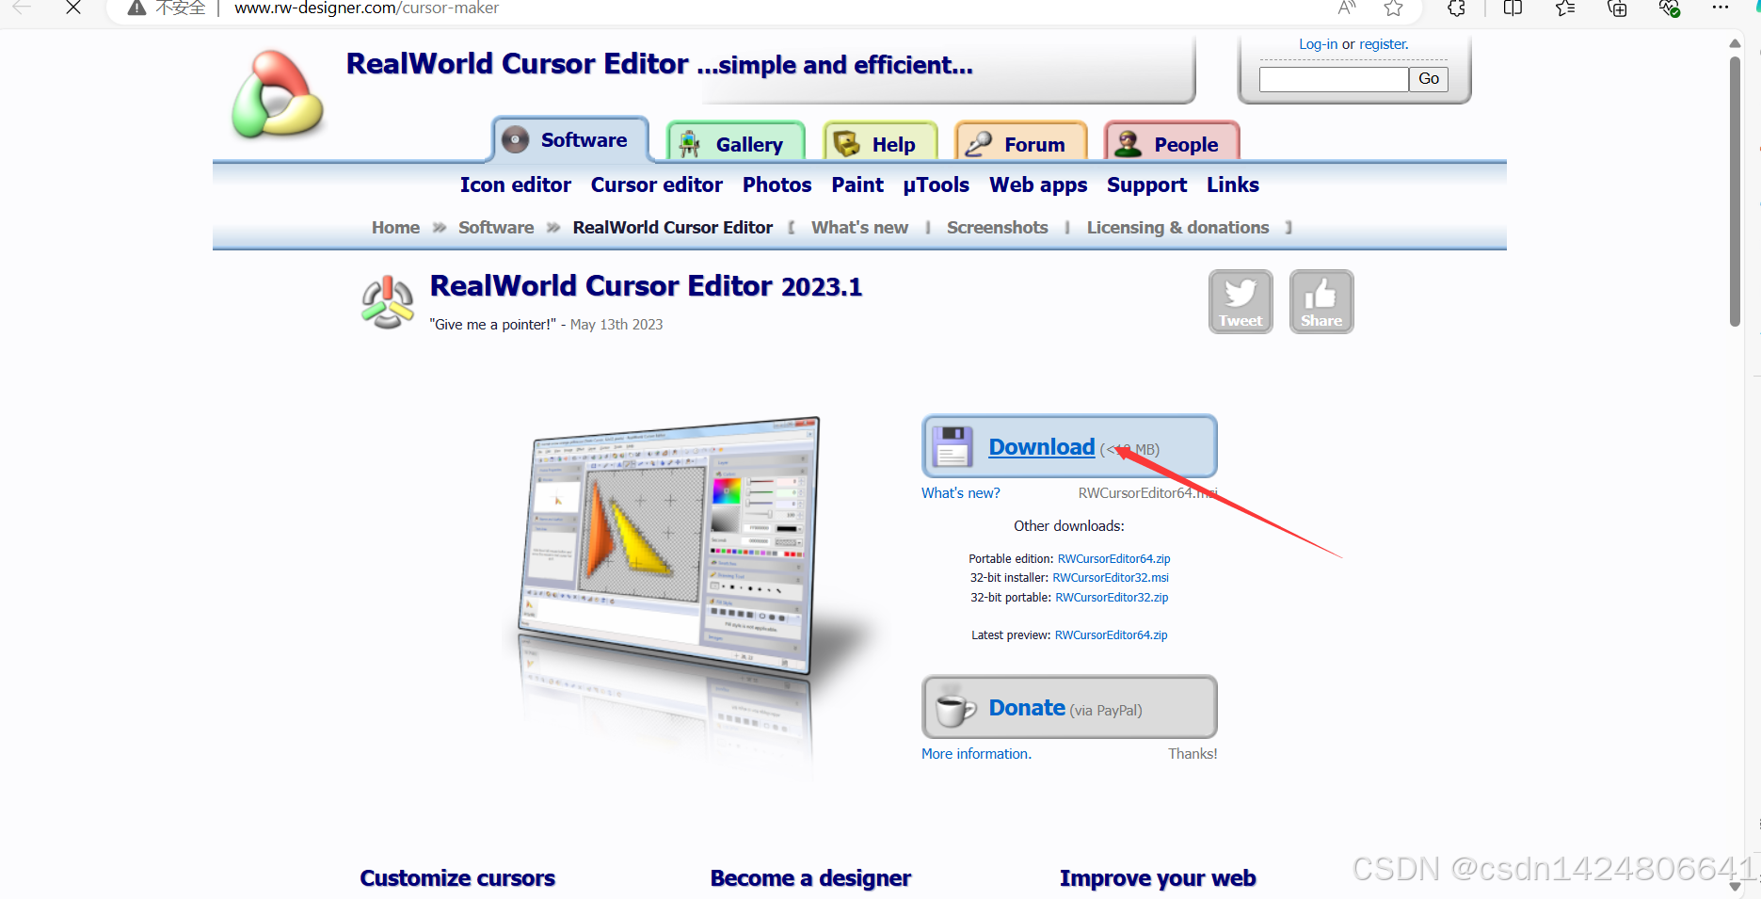Click the page vertical scrollbar thumb
This screenshot has width=1761, height=899.
pyautogui.click(x=1735, y=191)
